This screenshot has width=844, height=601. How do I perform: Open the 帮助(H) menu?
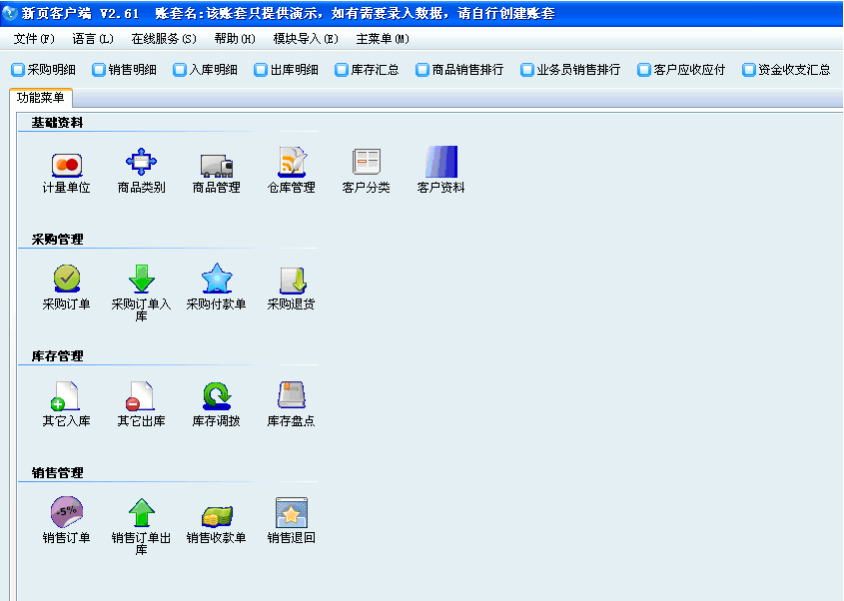pos(233,38)
